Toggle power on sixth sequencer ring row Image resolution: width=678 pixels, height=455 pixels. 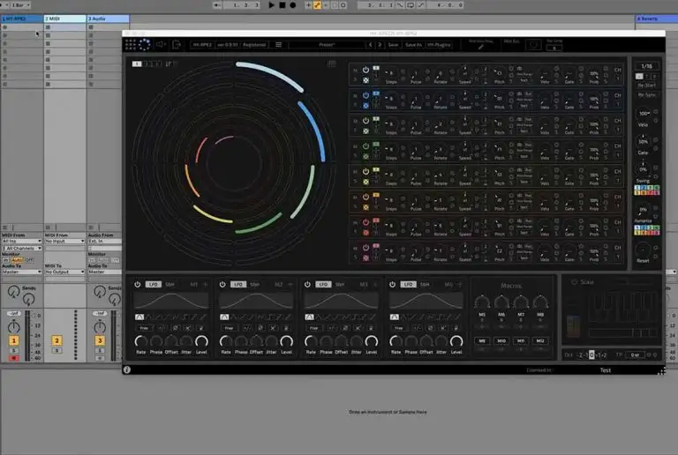pyautogui.click(x=365, y=197)
